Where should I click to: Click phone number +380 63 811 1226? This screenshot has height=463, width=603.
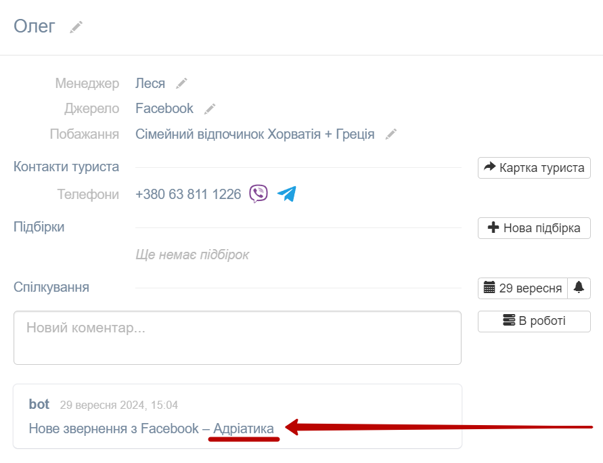pos(188,194)
